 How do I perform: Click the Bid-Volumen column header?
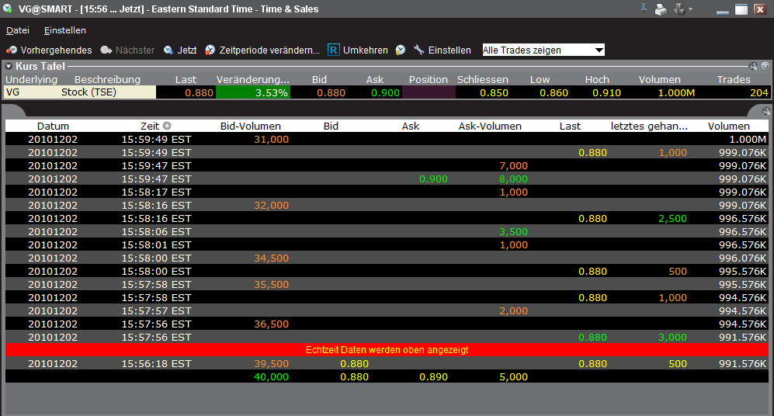click(250, 126)
